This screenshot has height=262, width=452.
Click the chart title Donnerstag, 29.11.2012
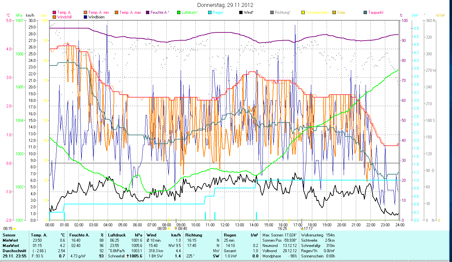click(x=226, y=5)
